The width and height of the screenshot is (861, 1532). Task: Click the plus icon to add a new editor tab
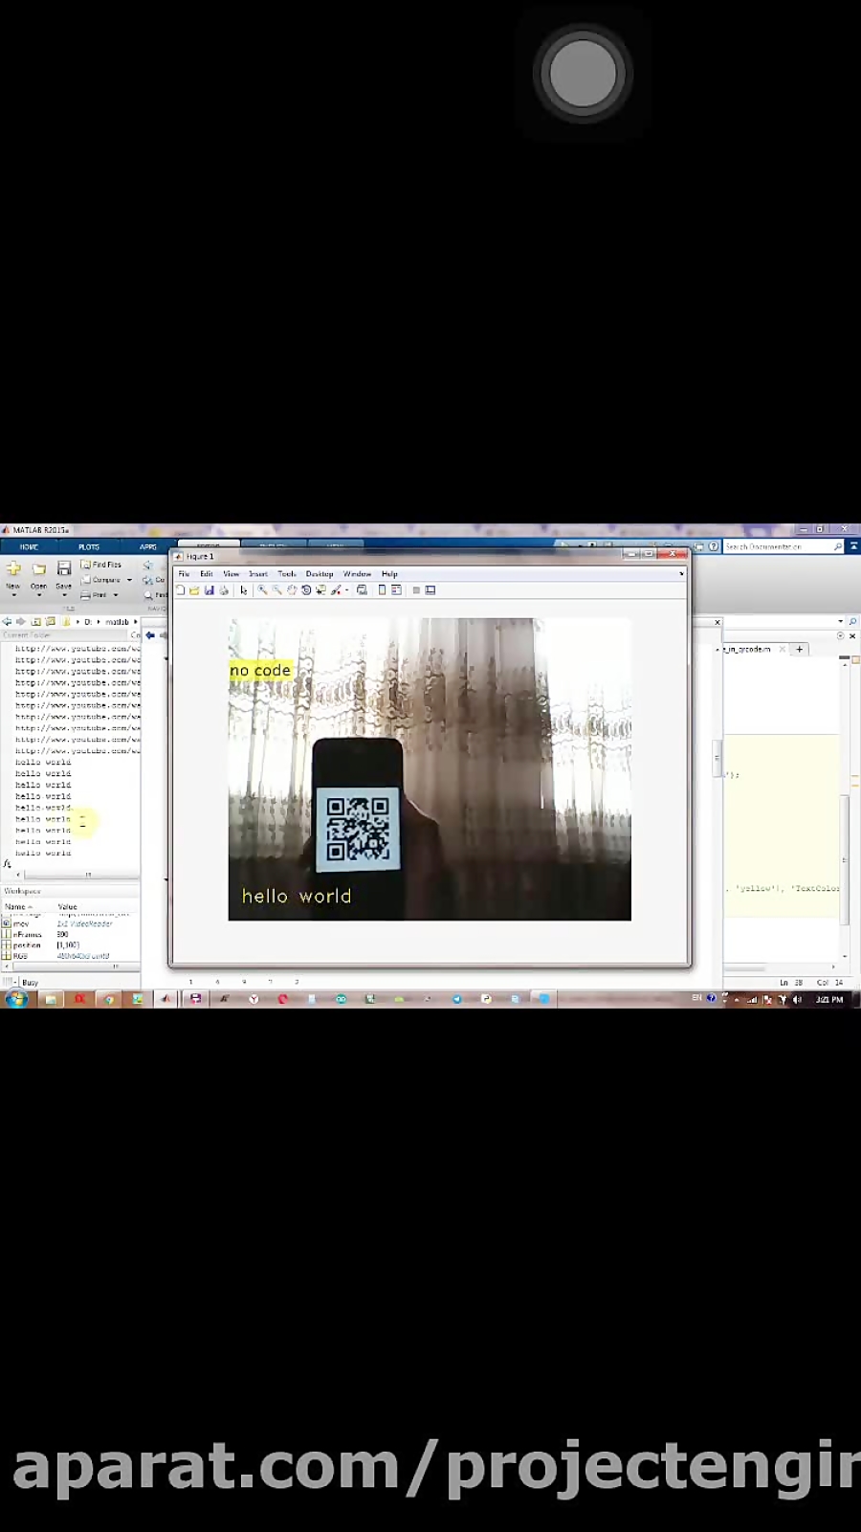coord(800,649)
